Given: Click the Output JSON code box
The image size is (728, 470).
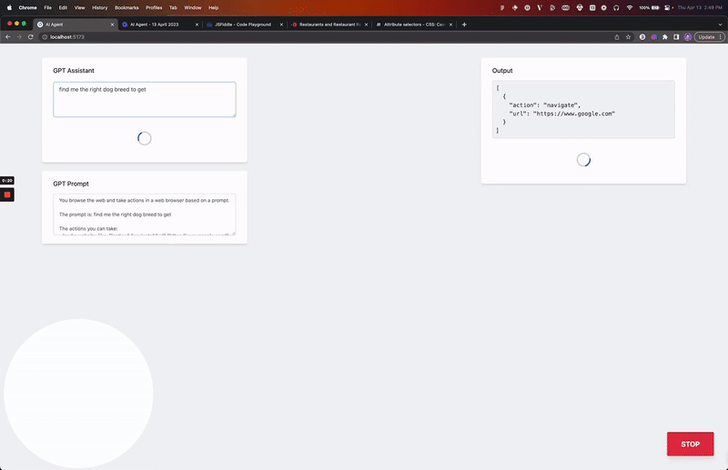Looking at the screenshot, I should pyautogui.click(x=583, y=109).
